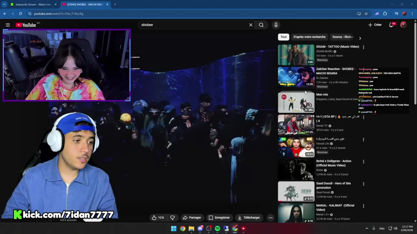Open OBS Studio from the taskbar
417x234 pixels.
coord(209,228)
